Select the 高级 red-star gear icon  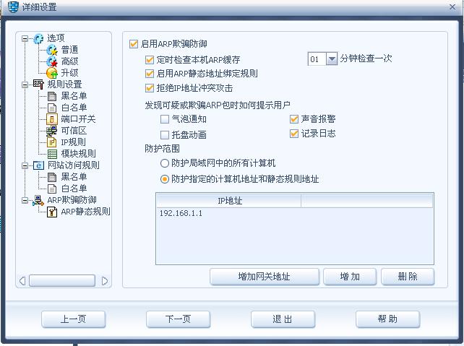[x=52, y=61]
